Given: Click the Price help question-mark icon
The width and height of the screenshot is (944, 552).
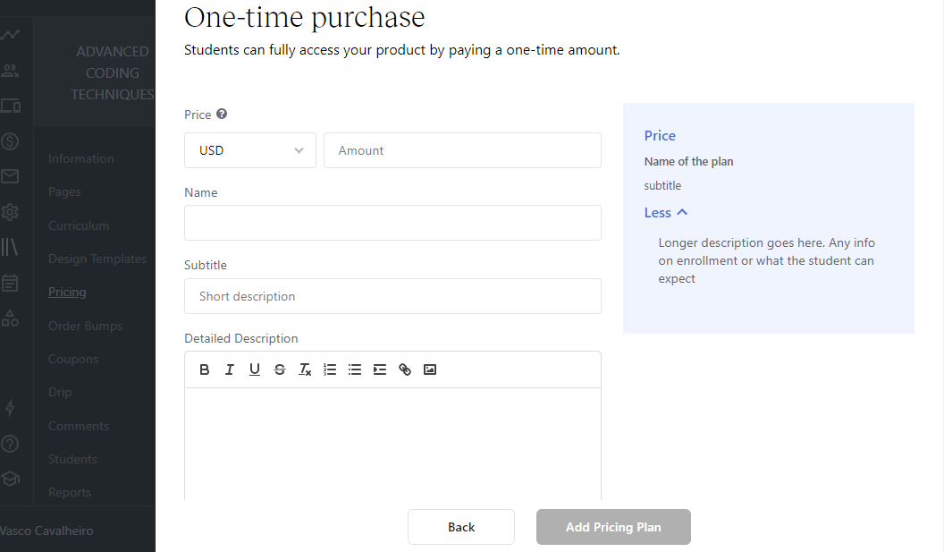Looking at the screenshot, I should point(222,114).
